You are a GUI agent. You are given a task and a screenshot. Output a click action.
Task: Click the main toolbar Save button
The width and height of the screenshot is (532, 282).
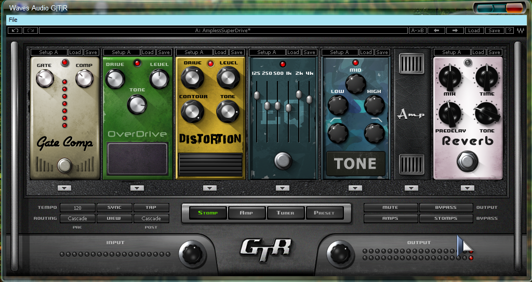click(x=495, y=31)
